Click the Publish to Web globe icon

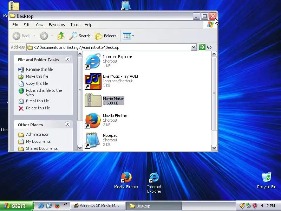(x=21, y=91)
